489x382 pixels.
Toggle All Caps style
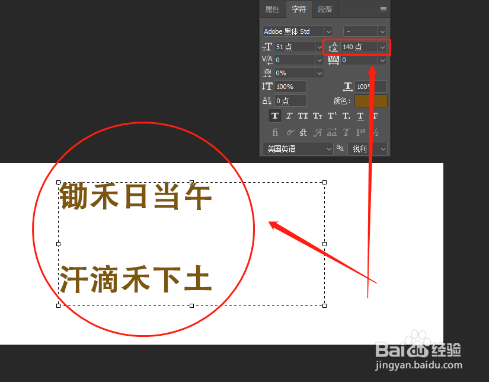[303, 116]
